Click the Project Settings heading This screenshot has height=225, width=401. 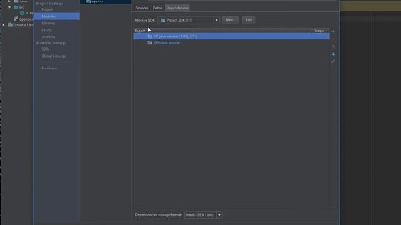[x=49, y=4]
